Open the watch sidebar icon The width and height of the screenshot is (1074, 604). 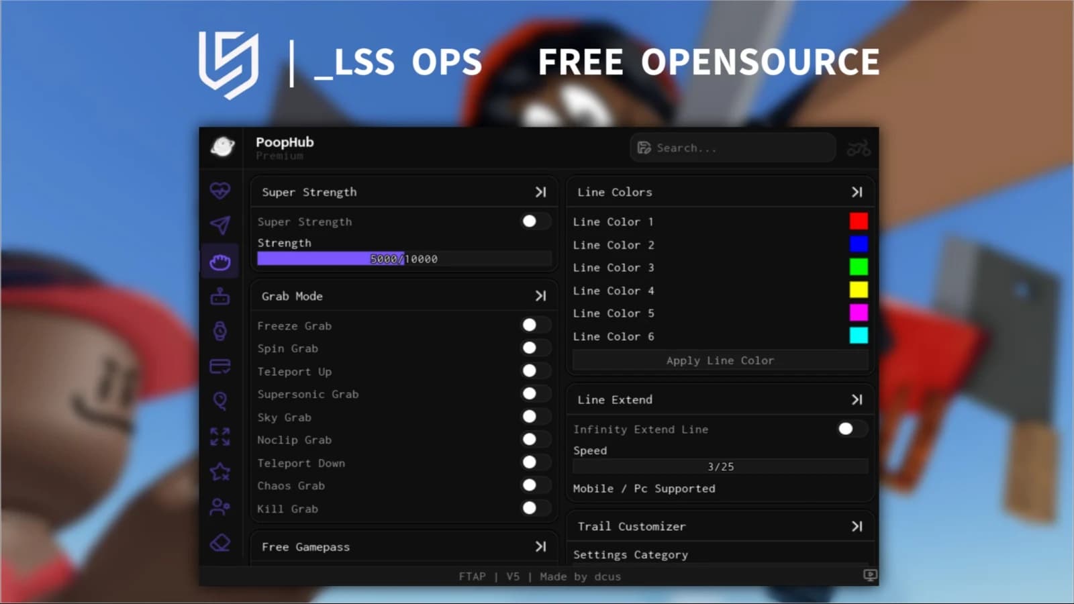tap(220, 331)
